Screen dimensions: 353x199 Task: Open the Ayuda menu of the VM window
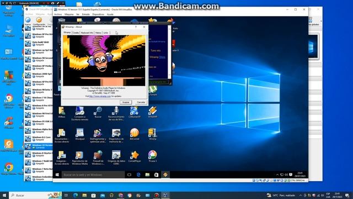(x=110, y=14)
